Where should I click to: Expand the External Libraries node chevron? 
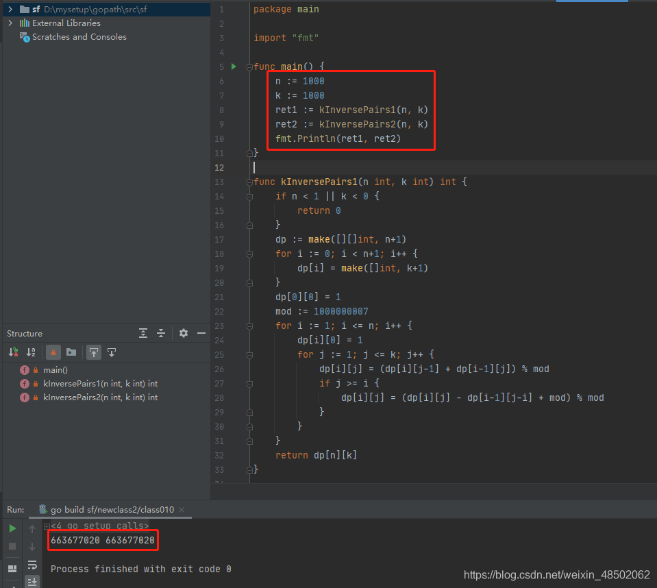pyautogui.click(x=10, y=23)
